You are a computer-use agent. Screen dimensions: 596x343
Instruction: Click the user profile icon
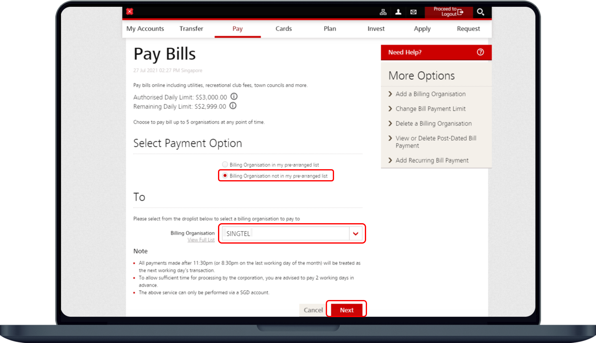[x=398, y=12]
